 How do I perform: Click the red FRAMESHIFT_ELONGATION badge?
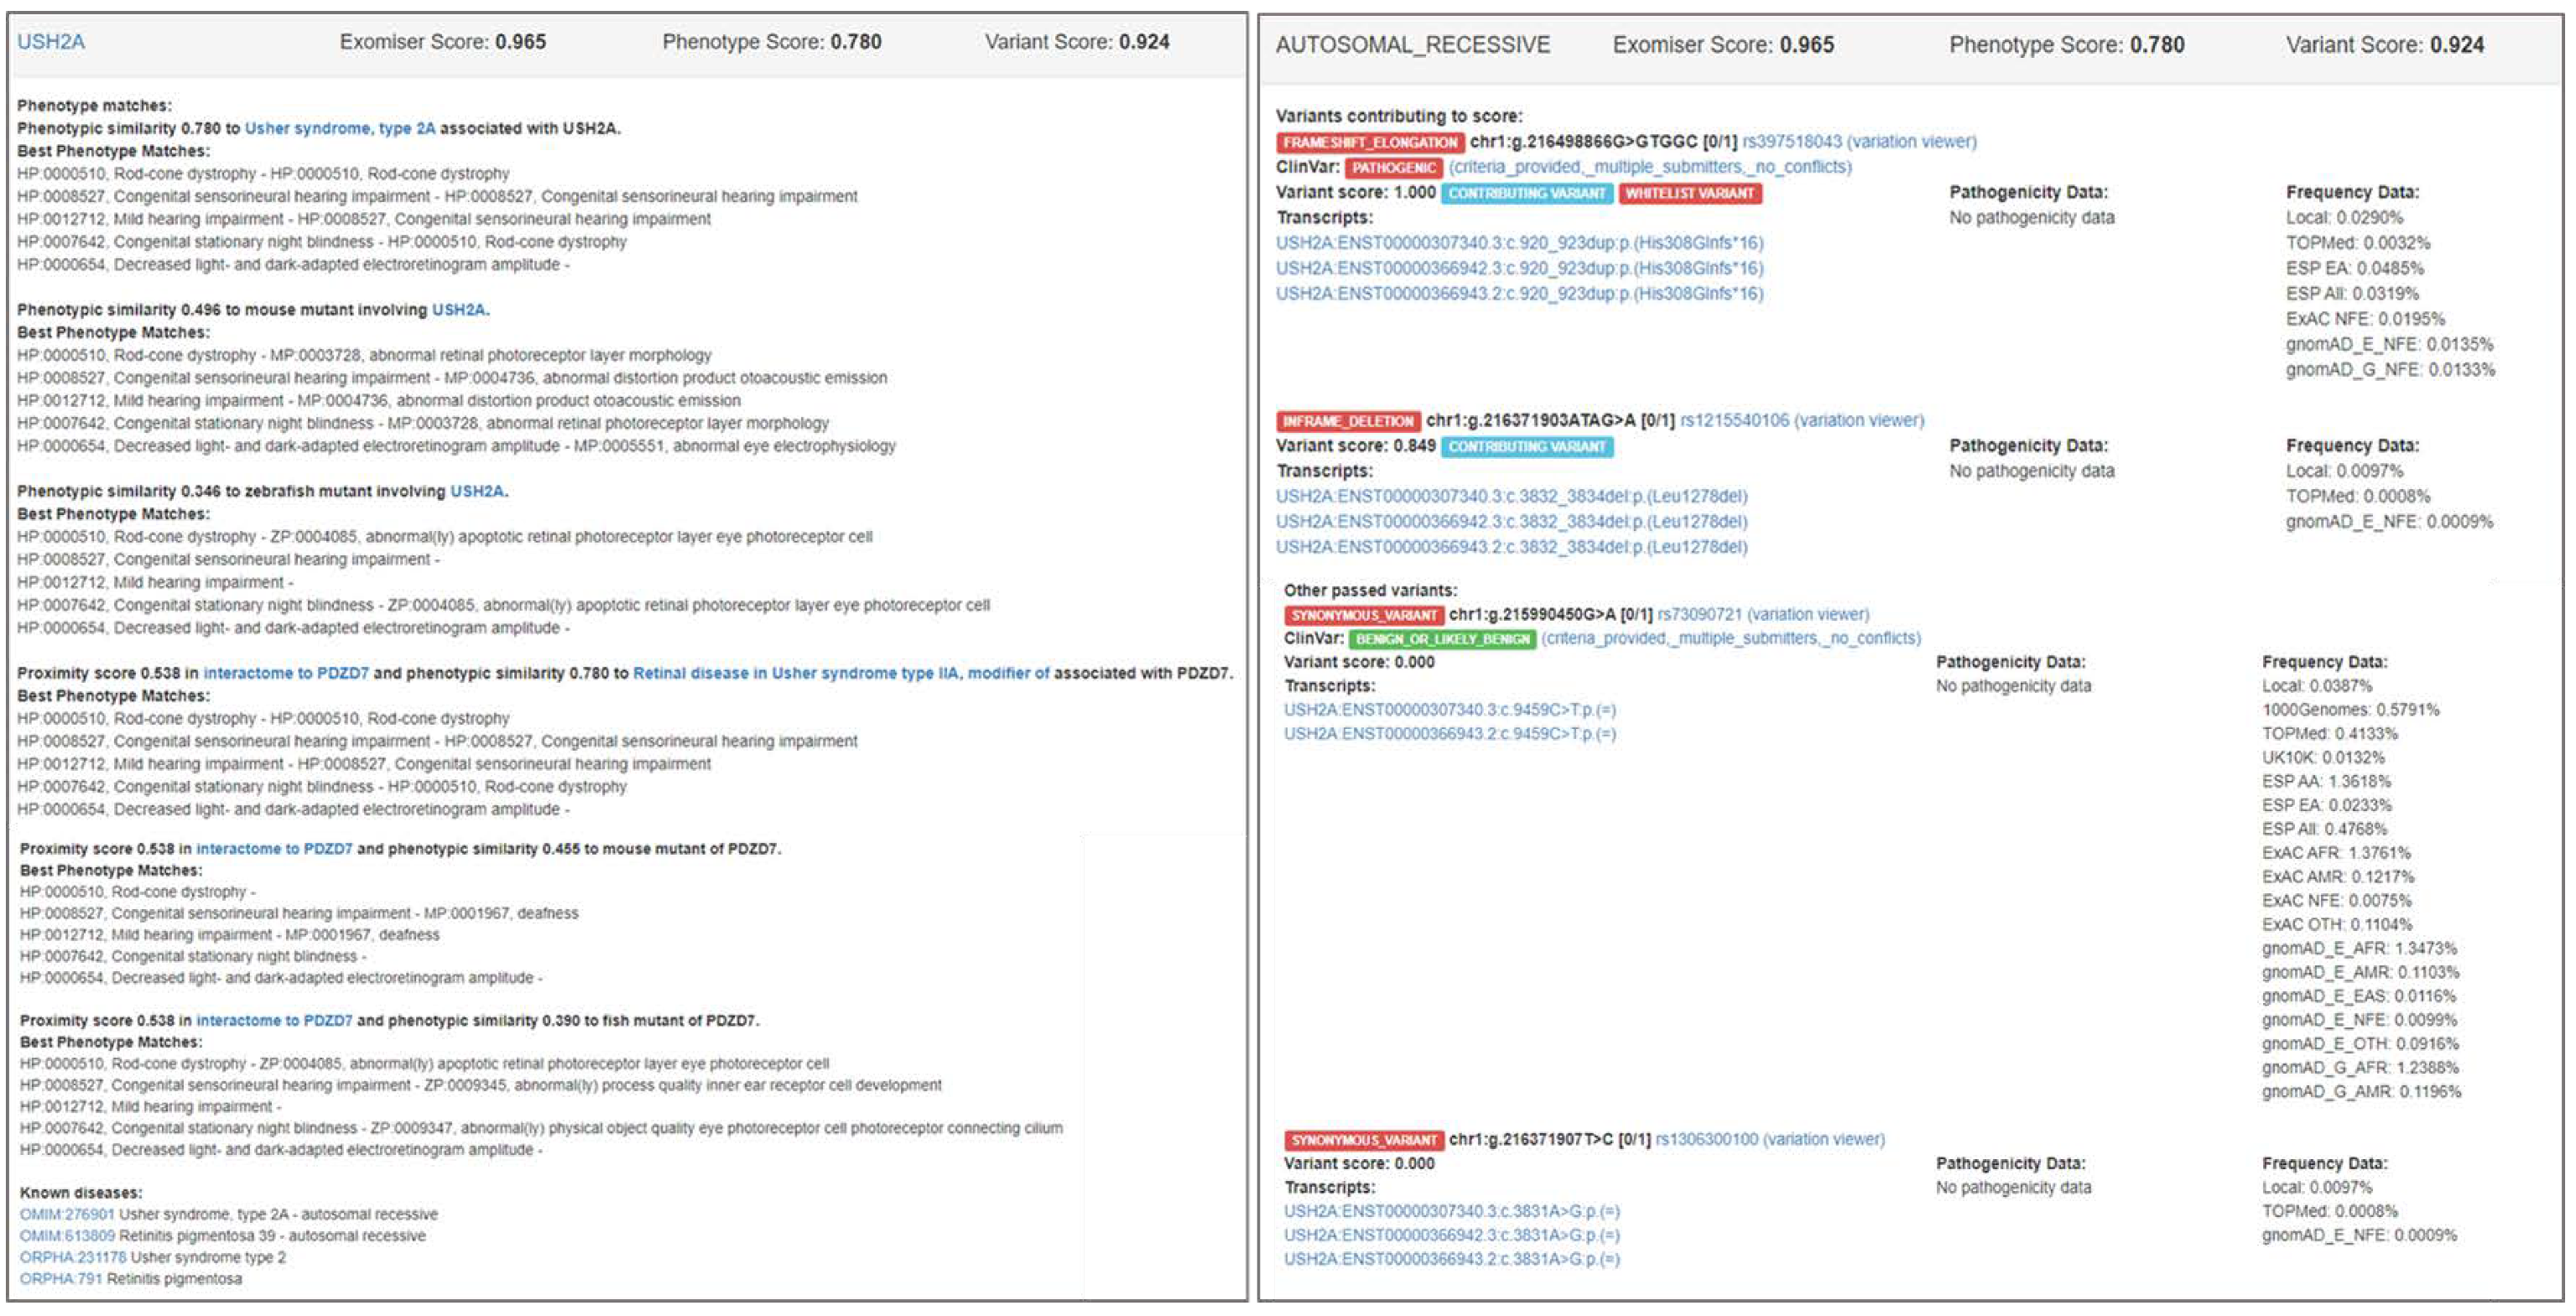point(1369,142)
